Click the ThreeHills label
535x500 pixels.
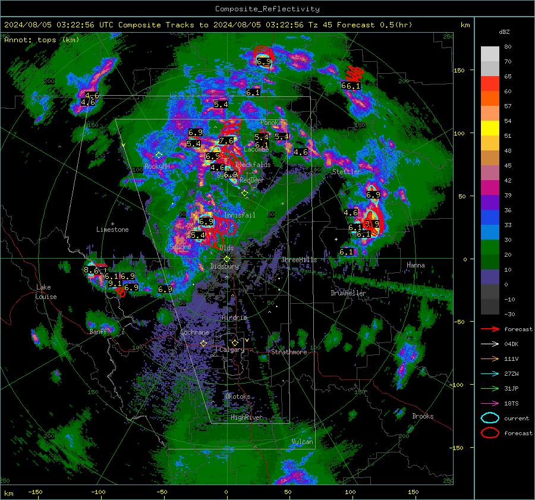(x=299, y=260)
